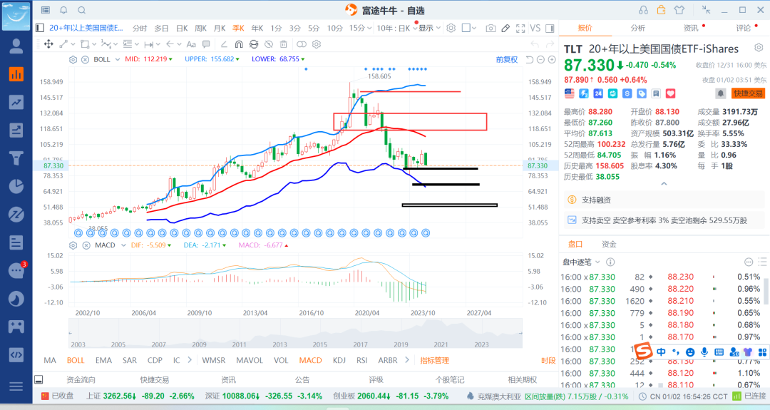Open the game controller sidebar icon

(16, 327)
